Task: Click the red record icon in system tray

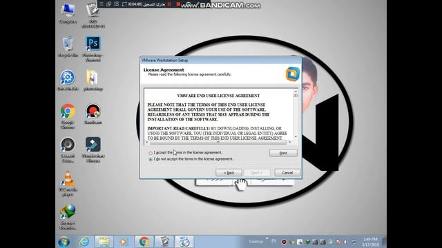Action: pyautogui.click(x=284, y=242)
